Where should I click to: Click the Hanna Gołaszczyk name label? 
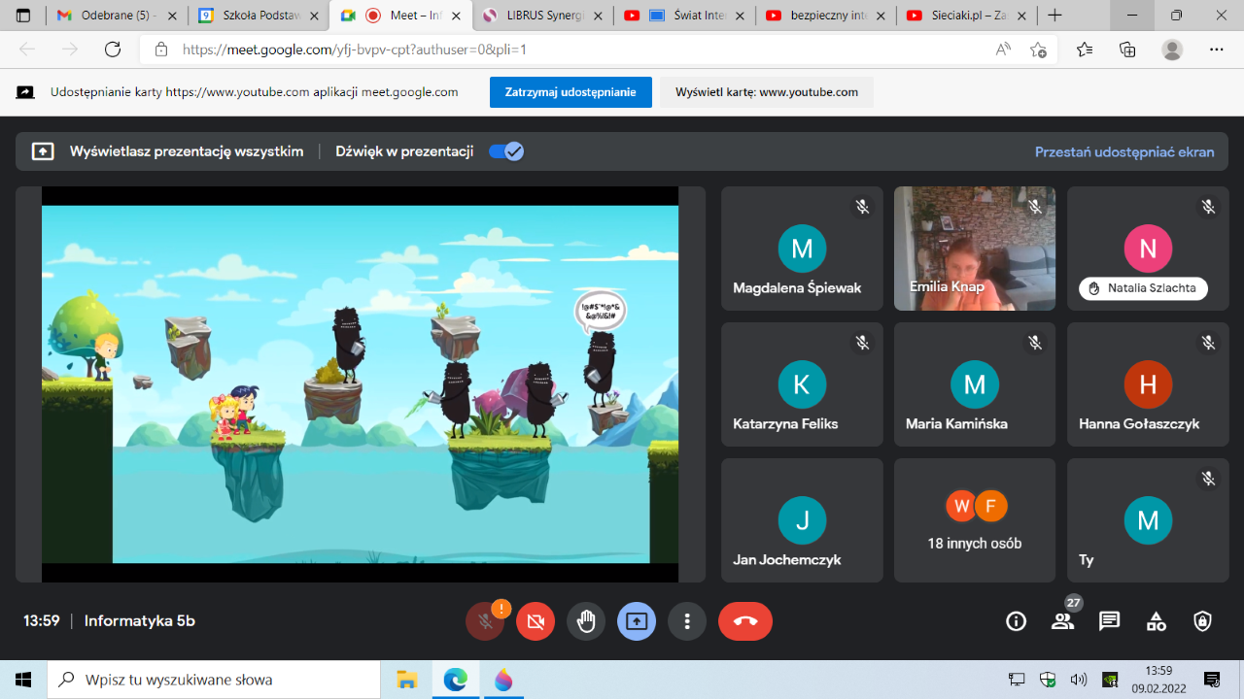pyautogui.click(x=1139, y=423)
